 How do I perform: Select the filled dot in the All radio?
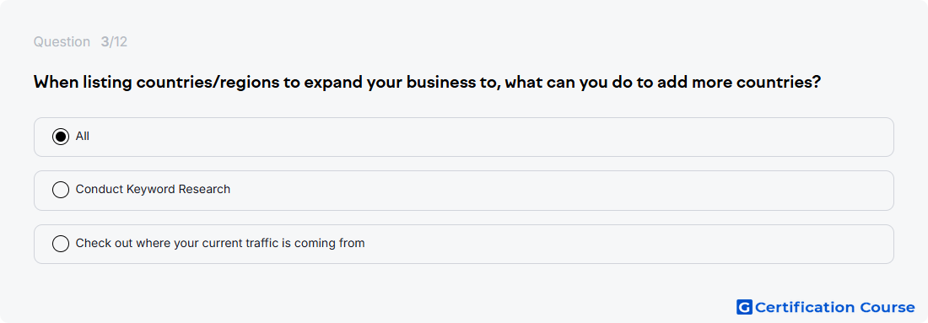tap(61, 137)
